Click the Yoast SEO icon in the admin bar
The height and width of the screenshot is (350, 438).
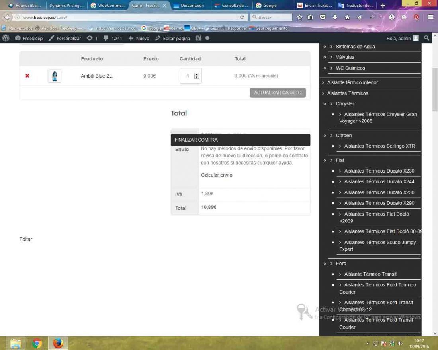pyautogui.click(x=198, y=38)
